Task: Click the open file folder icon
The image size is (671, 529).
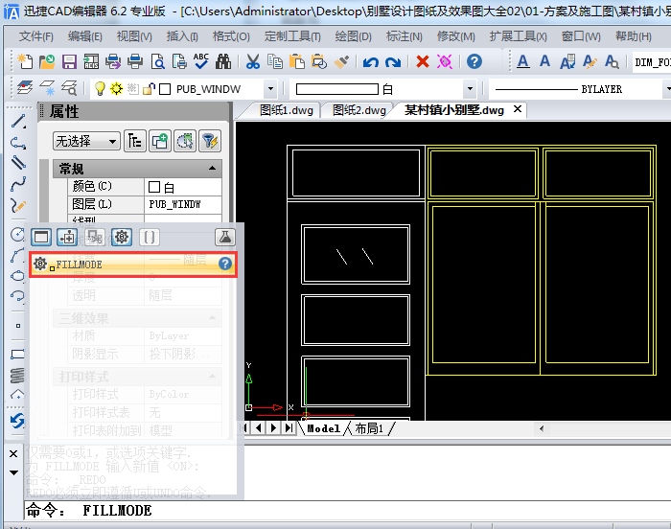Action: click(47, 62)
